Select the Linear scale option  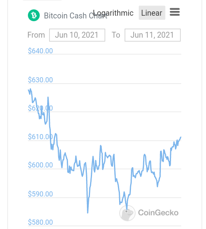pyautogui.click(x=152, y=13)
